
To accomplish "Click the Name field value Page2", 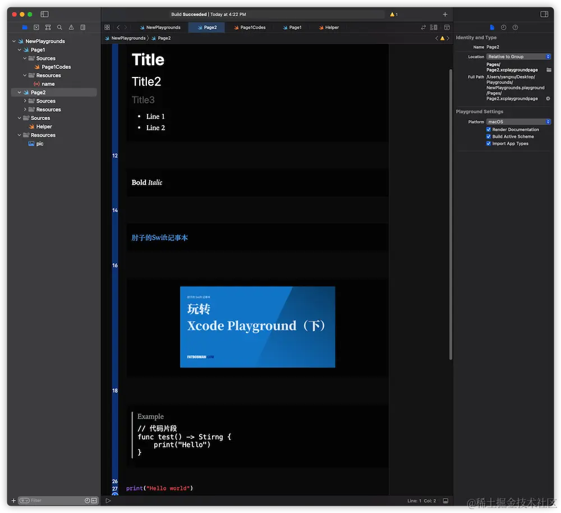I will (x=493, y=47).
